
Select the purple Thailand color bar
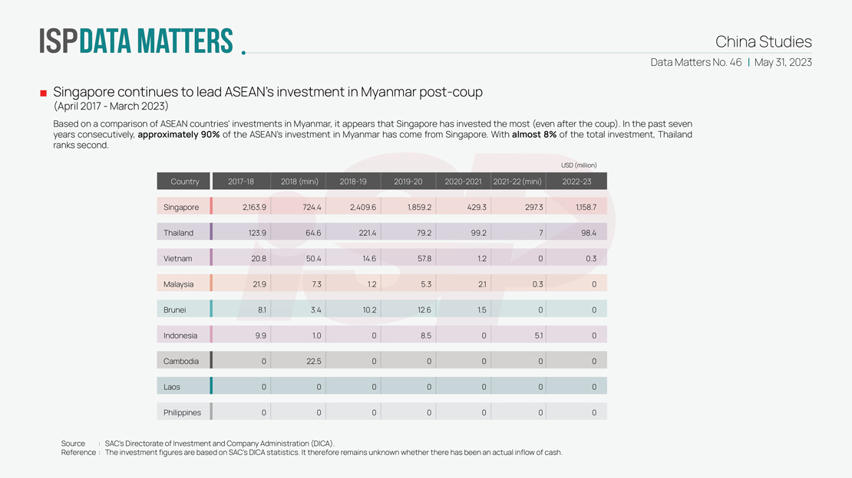[211, 232]
